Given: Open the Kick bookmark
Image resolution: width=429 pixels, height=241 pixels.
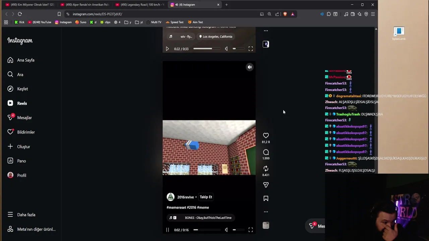Looking at the screenshot, I should (x=19, y=22).
